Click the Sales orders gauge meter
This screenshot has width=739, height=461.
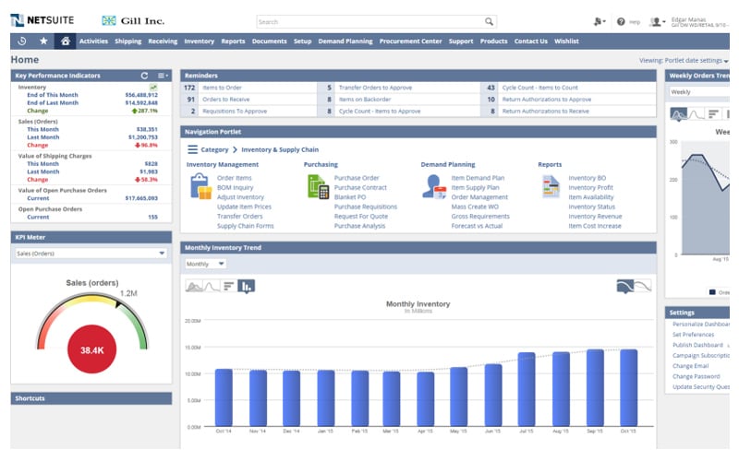[x=92, y=329]
